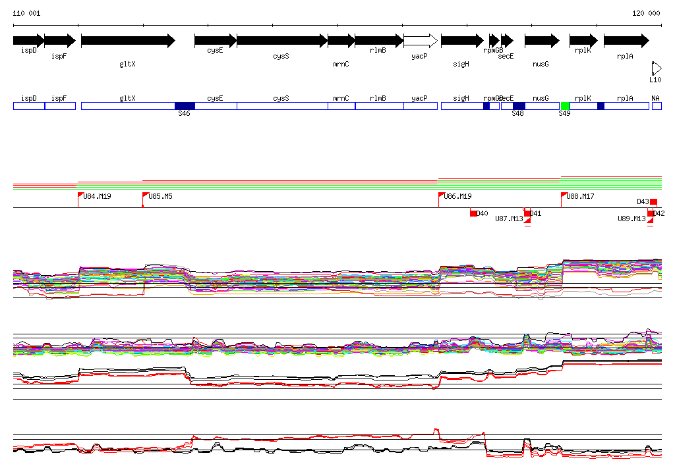Select the black mrnC gene arrow
Viewport: 675px width, 470px height.
point(341,41)
